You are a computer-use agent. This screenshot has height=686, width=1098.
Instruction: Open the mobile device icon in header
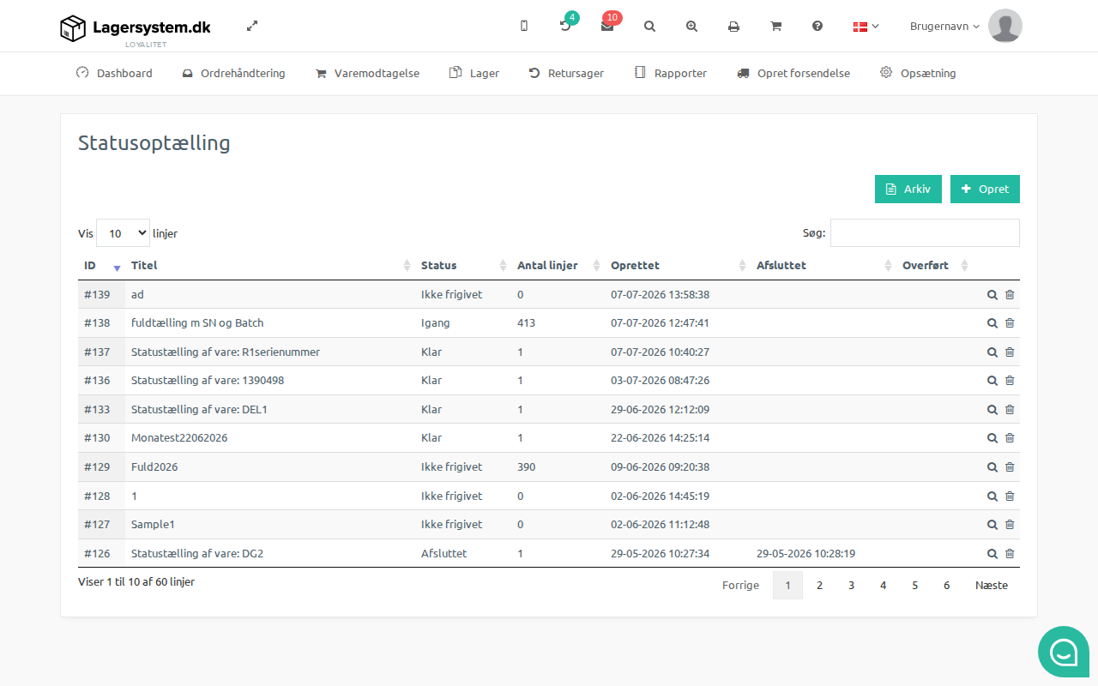(524, 26)
